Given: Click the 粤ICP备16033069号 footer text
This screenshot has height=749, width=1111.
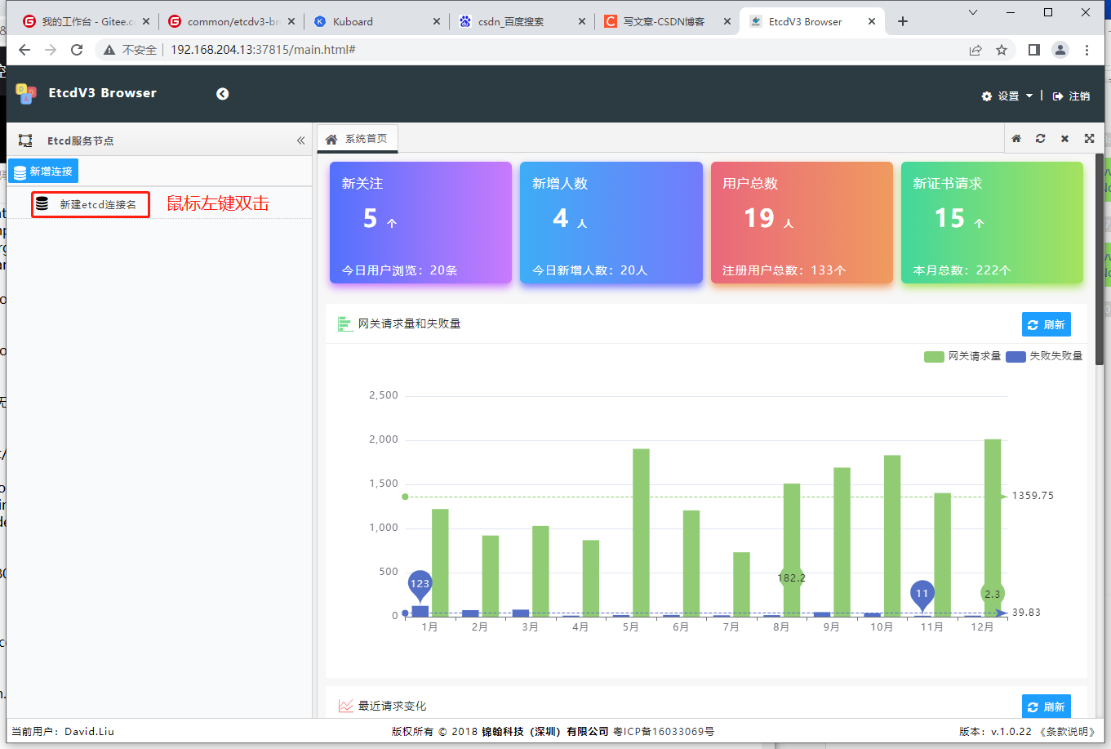Looking at the screenshot, I should [x=664, y=732].
